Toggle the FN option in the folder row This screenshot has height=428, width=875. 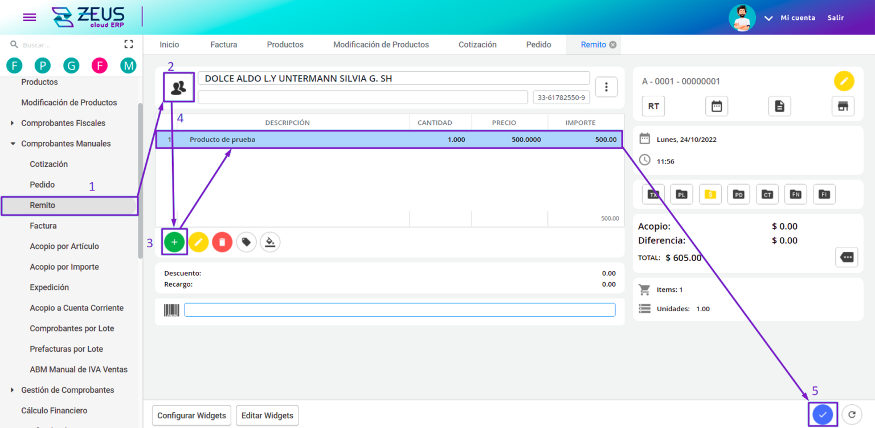pyautogui.click(x=796, y=194)
